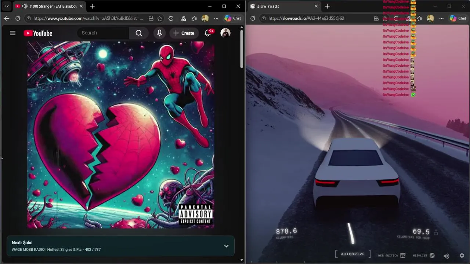Mute the YouTube tab via speaker icon
470x264 pixels.
coord(25,6)
